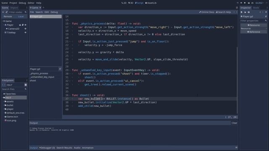
Task: Fold the _physics_process function at line 16
Action: pos(70,23)
